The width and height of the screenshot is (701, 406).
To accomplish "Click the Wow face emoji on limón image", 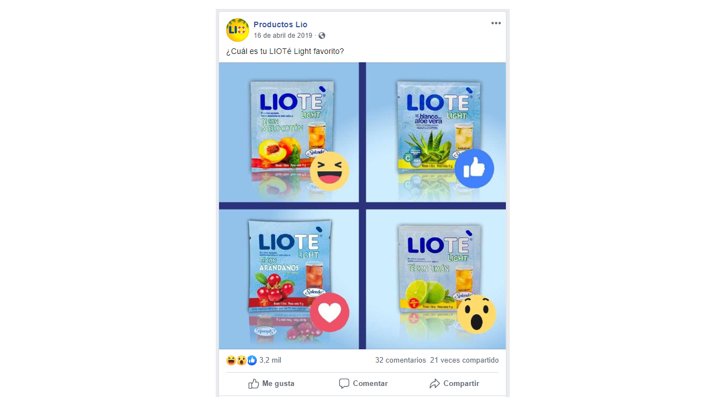I will [476, 314].
